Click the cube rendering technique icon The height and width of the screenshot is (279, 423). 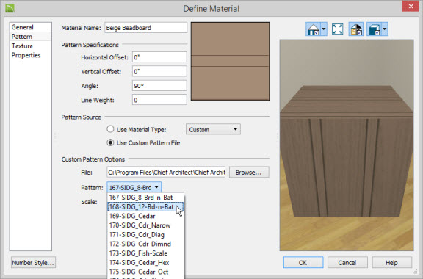[x=375, y=29]
